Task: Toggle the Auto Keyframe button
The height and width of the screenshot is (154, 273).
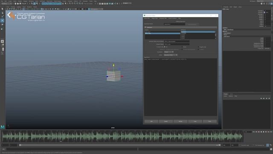Action: coord(267,145)
